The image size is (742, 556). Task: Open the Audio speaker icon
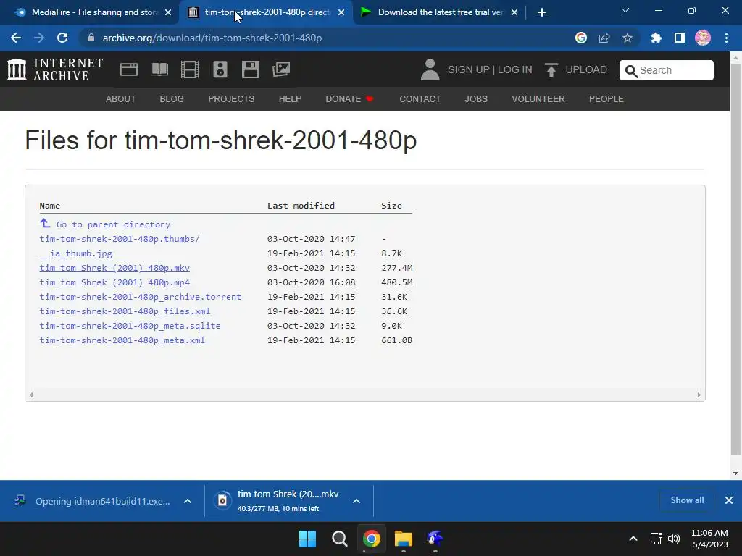click(x=220, y=69)
